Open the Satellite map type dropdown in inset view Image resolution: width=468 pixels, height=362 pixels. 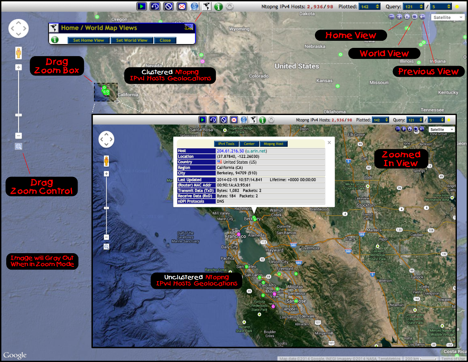442,129
